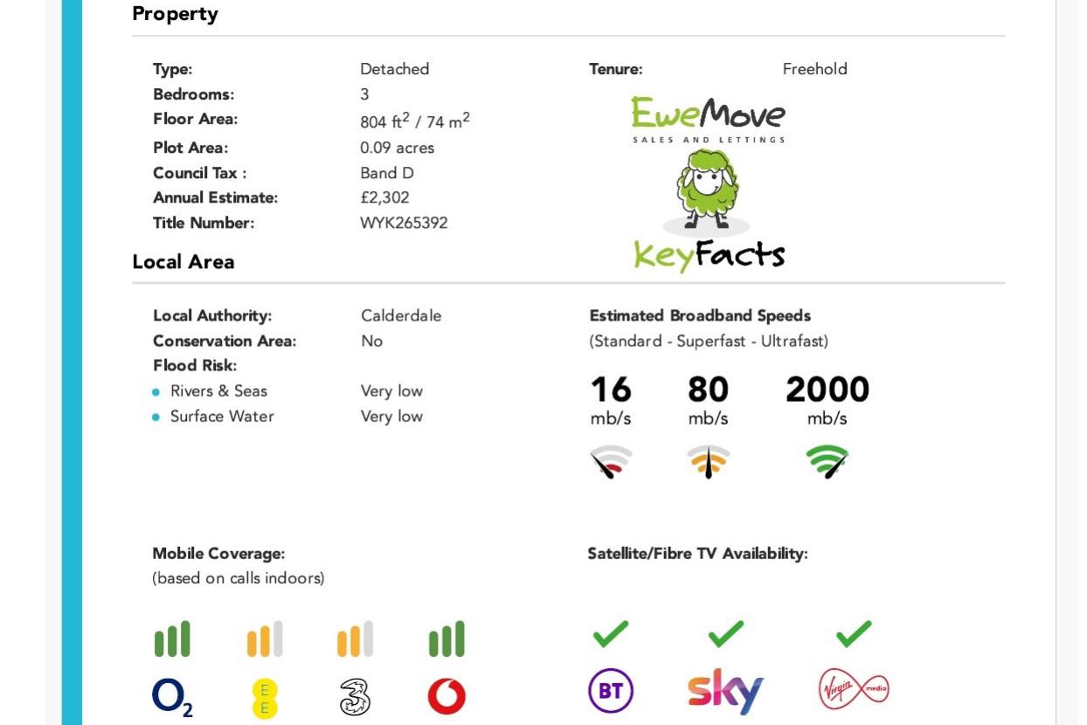This screenshot has height=725, width=1087.
Task: Click the green checkmark above Sky
Action: (x=725, y=634)
